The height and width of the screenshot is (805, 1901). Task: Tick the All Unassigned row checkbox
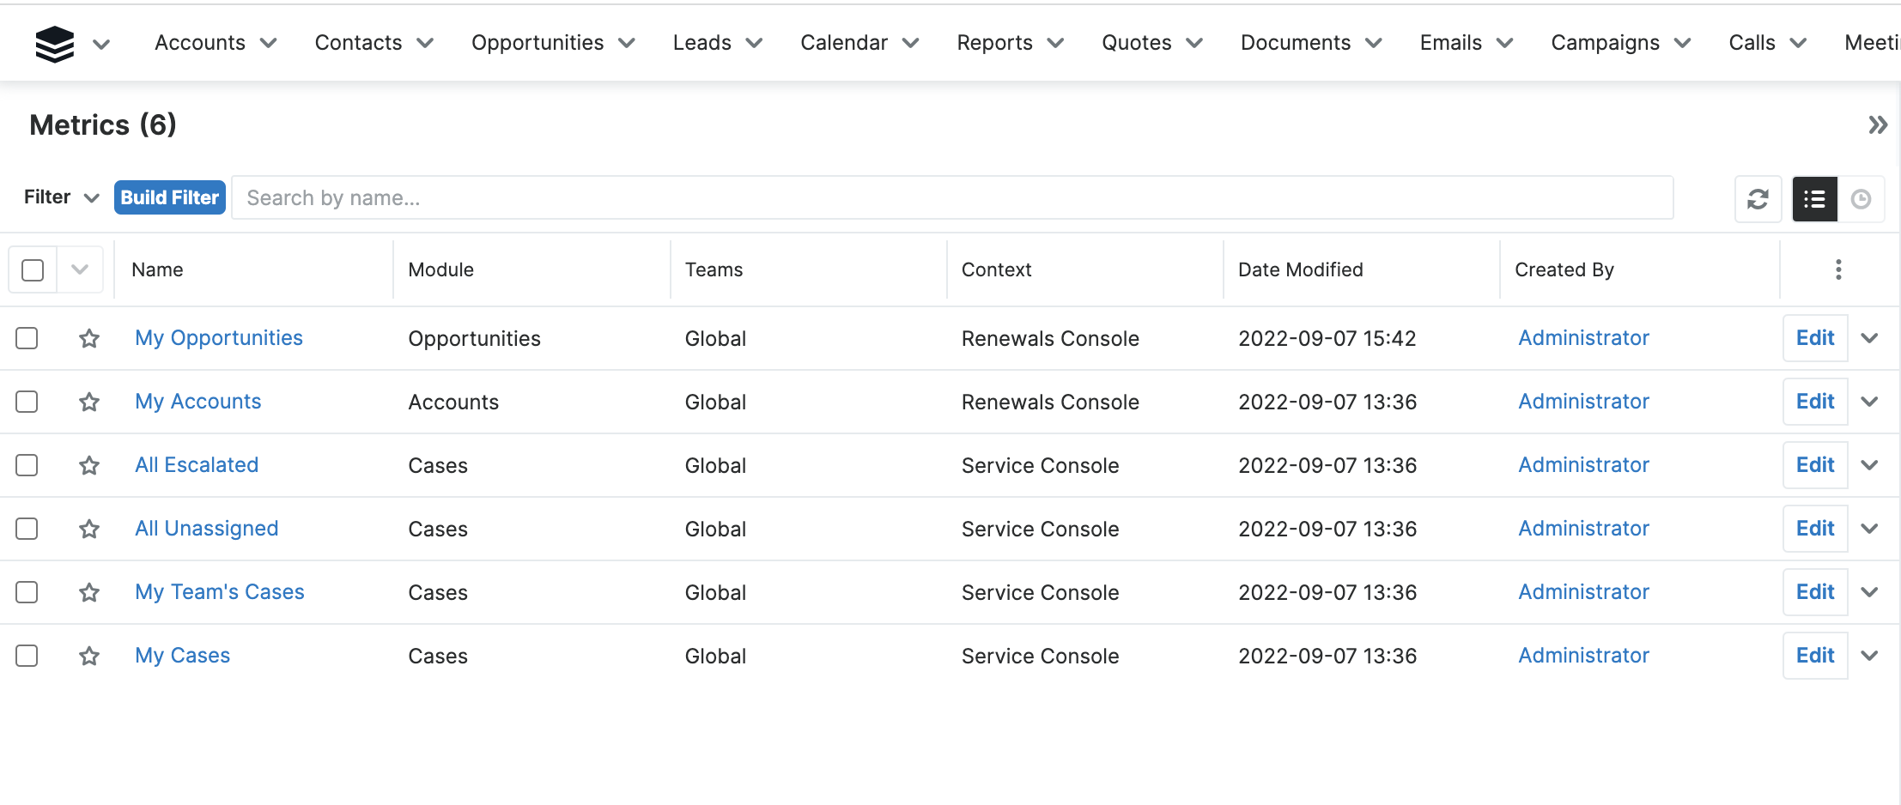tap(27, 529)
